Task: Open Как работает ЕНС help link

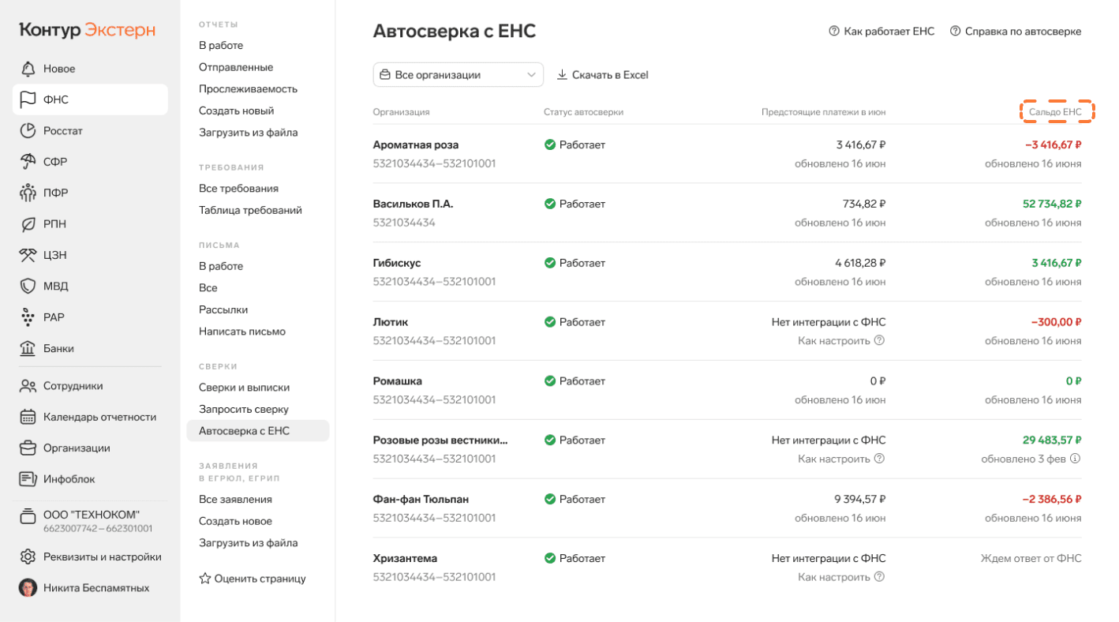Action: [881, 32]
